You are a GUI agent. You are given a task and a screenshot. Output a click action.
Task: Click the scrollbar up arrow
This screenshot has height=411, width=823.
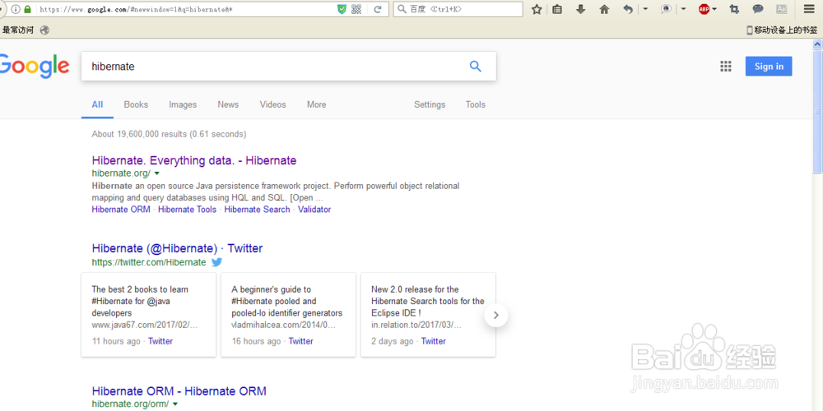pos(817,45)
